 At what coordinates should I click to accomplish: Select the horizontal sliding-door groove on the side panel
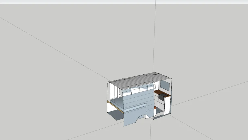point(135,106)
